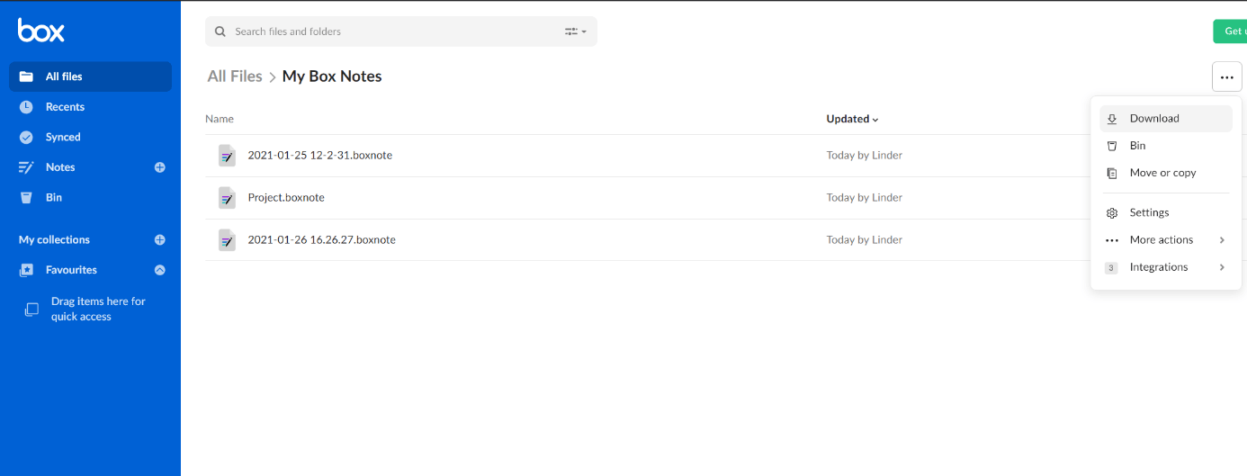
Task: Click the Search files and folders field
Action: click(x=401, y=31)
